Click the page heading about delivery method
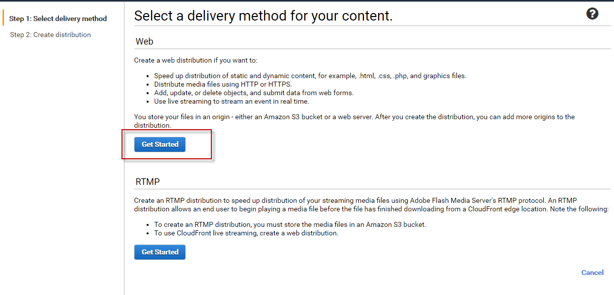This screenshot has width=614, height=295. pos(263,16)
